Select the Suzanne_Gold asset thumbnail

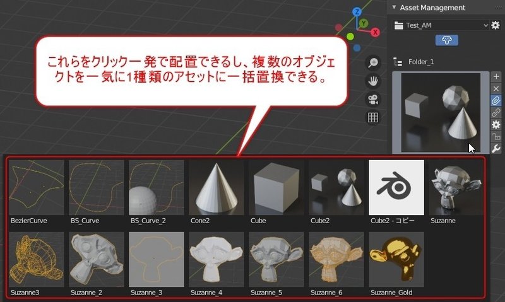click(396, 259)
